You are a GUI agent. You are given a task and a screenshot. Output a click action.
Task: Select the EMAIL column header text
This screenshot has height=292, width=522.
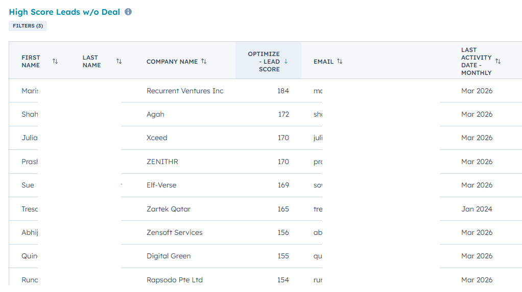pyautogui.click(x=324, y=62)
